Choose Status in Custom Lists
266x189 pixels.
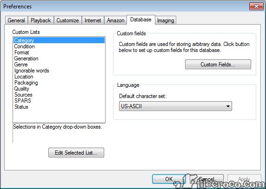click(21, 107)
